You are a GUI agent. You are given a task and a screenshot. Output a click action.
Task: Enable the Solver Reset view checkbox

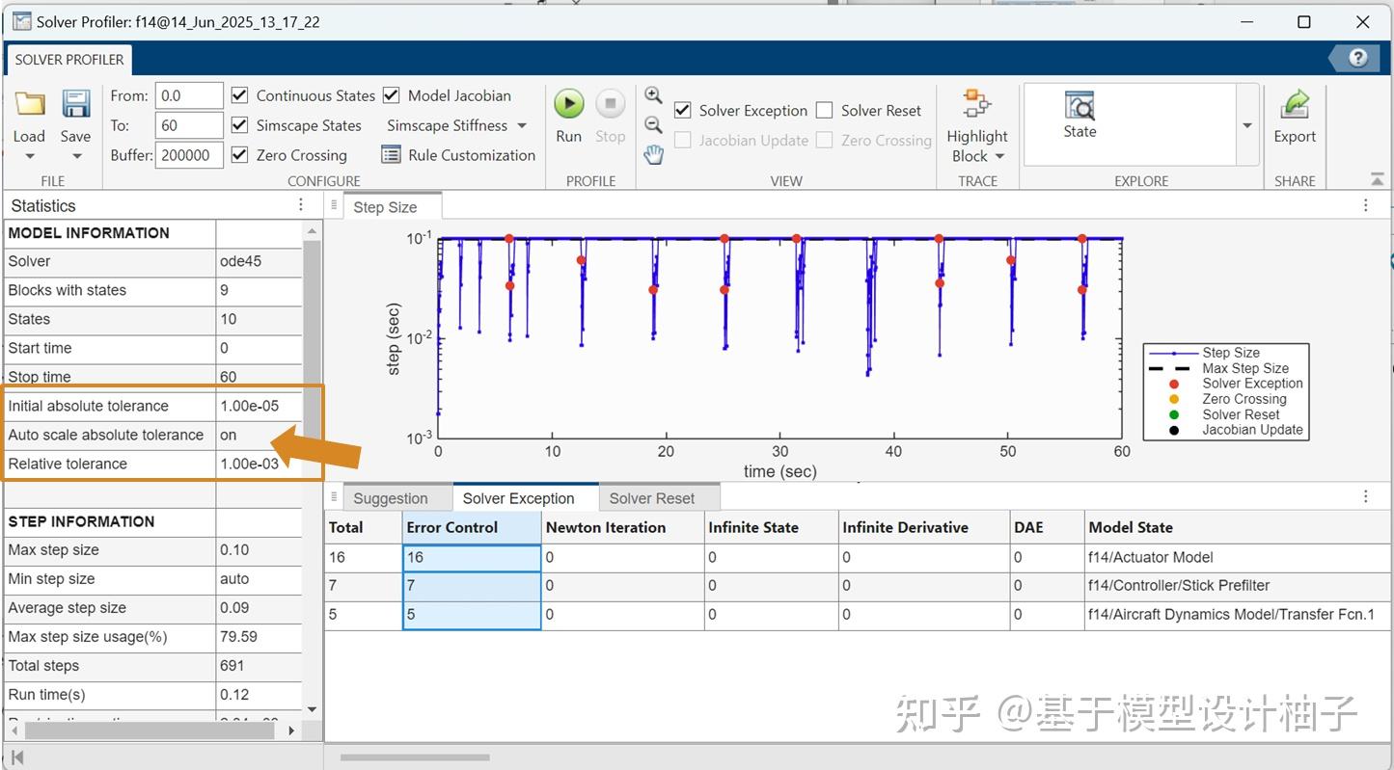(x=826, y=110)
